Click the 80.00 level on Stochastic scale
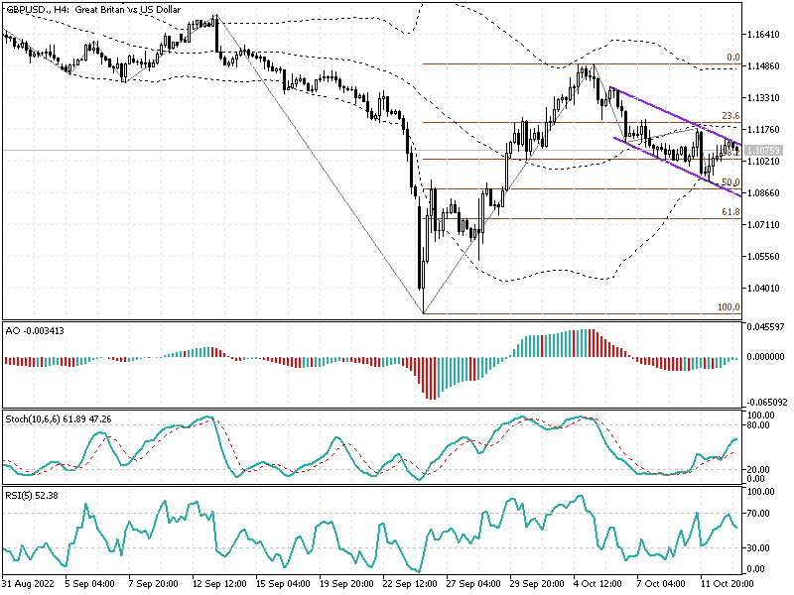Viewport: 794px width, 595px height. 757,425
